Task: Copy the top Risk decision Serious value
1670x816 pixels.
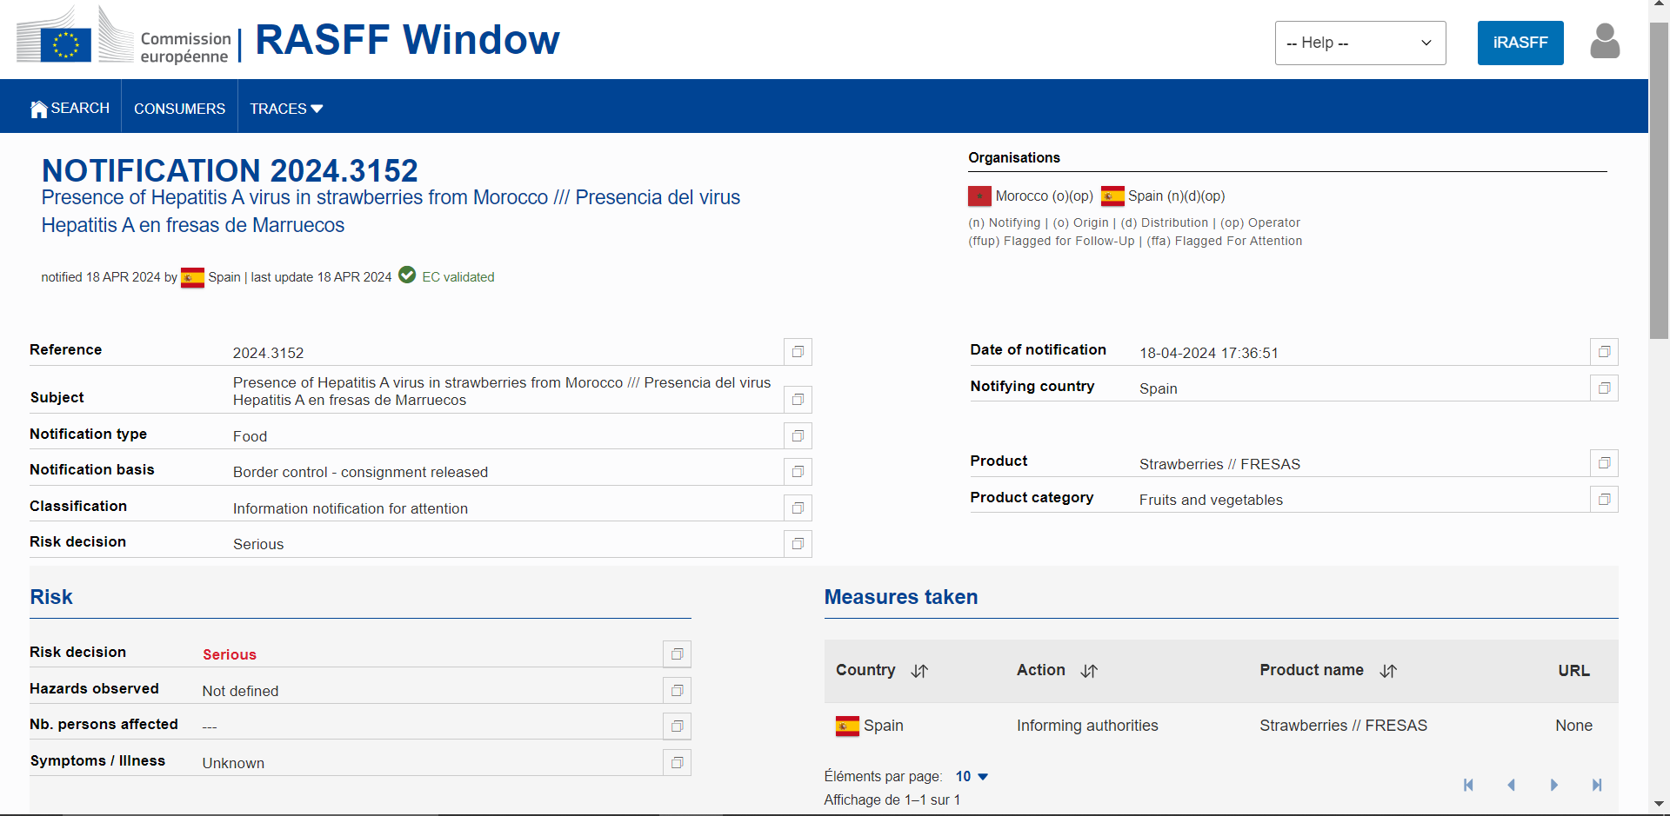Action: point(798,544)
